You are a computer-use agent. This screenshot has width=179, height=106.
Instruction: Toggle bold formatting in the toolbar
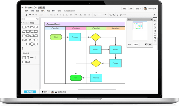point(57,15)
